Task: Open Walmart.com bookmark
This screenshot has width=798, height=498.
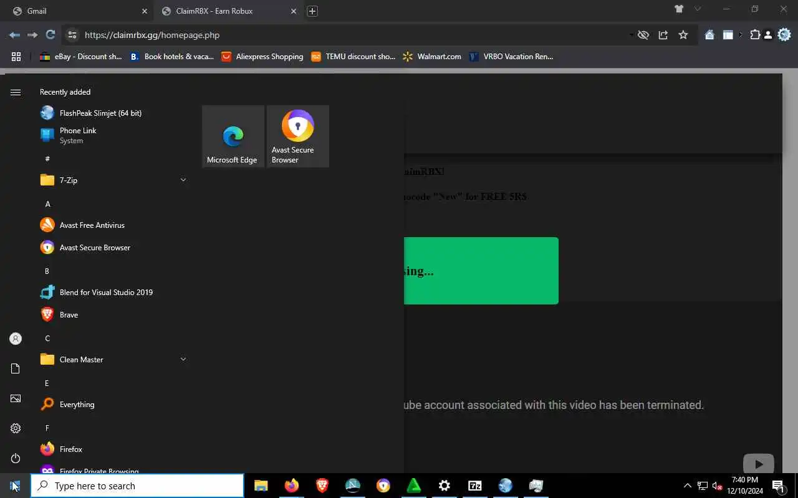Action: 432,57
